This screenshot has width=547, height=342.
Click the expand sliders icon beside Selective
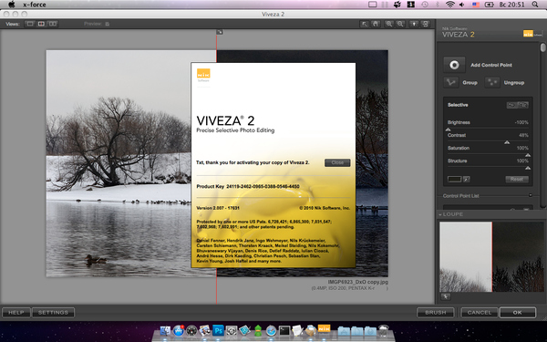coord(512,105)
